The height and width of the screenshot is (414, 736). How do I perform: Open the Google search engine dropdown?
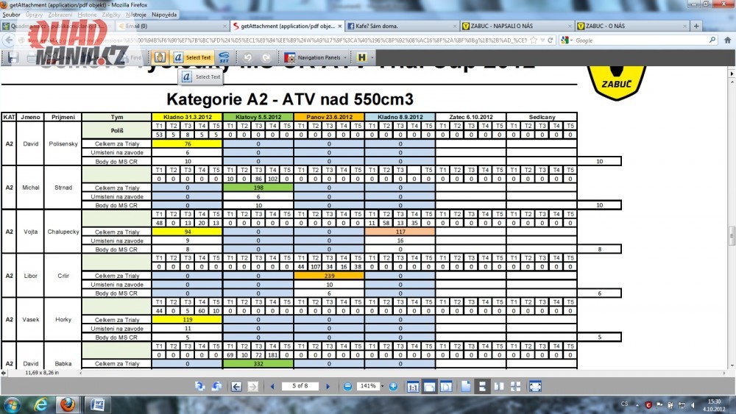[x=566, y=40]
